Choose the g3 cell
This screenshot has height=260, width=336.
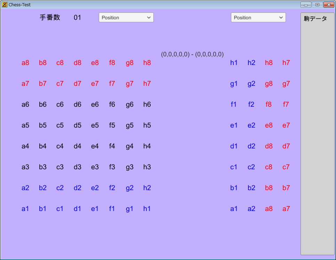(x=130, y=167)
